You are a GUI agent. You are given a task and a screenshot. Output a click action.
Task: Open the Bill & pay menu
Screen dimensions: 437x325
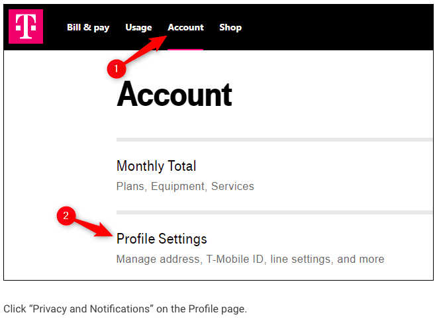coord(88,27)
